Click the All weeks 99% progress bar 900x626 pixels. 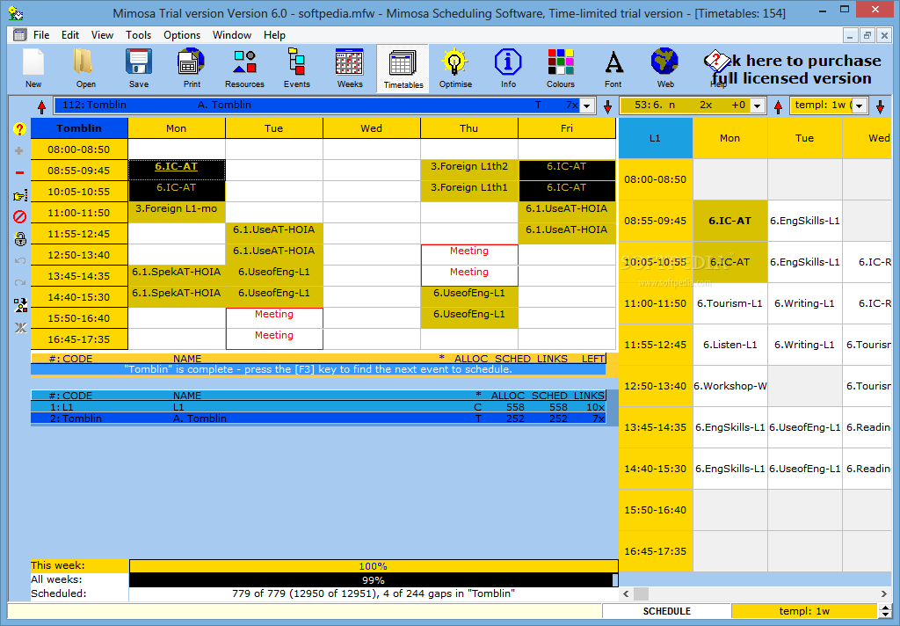click(373, 580)
